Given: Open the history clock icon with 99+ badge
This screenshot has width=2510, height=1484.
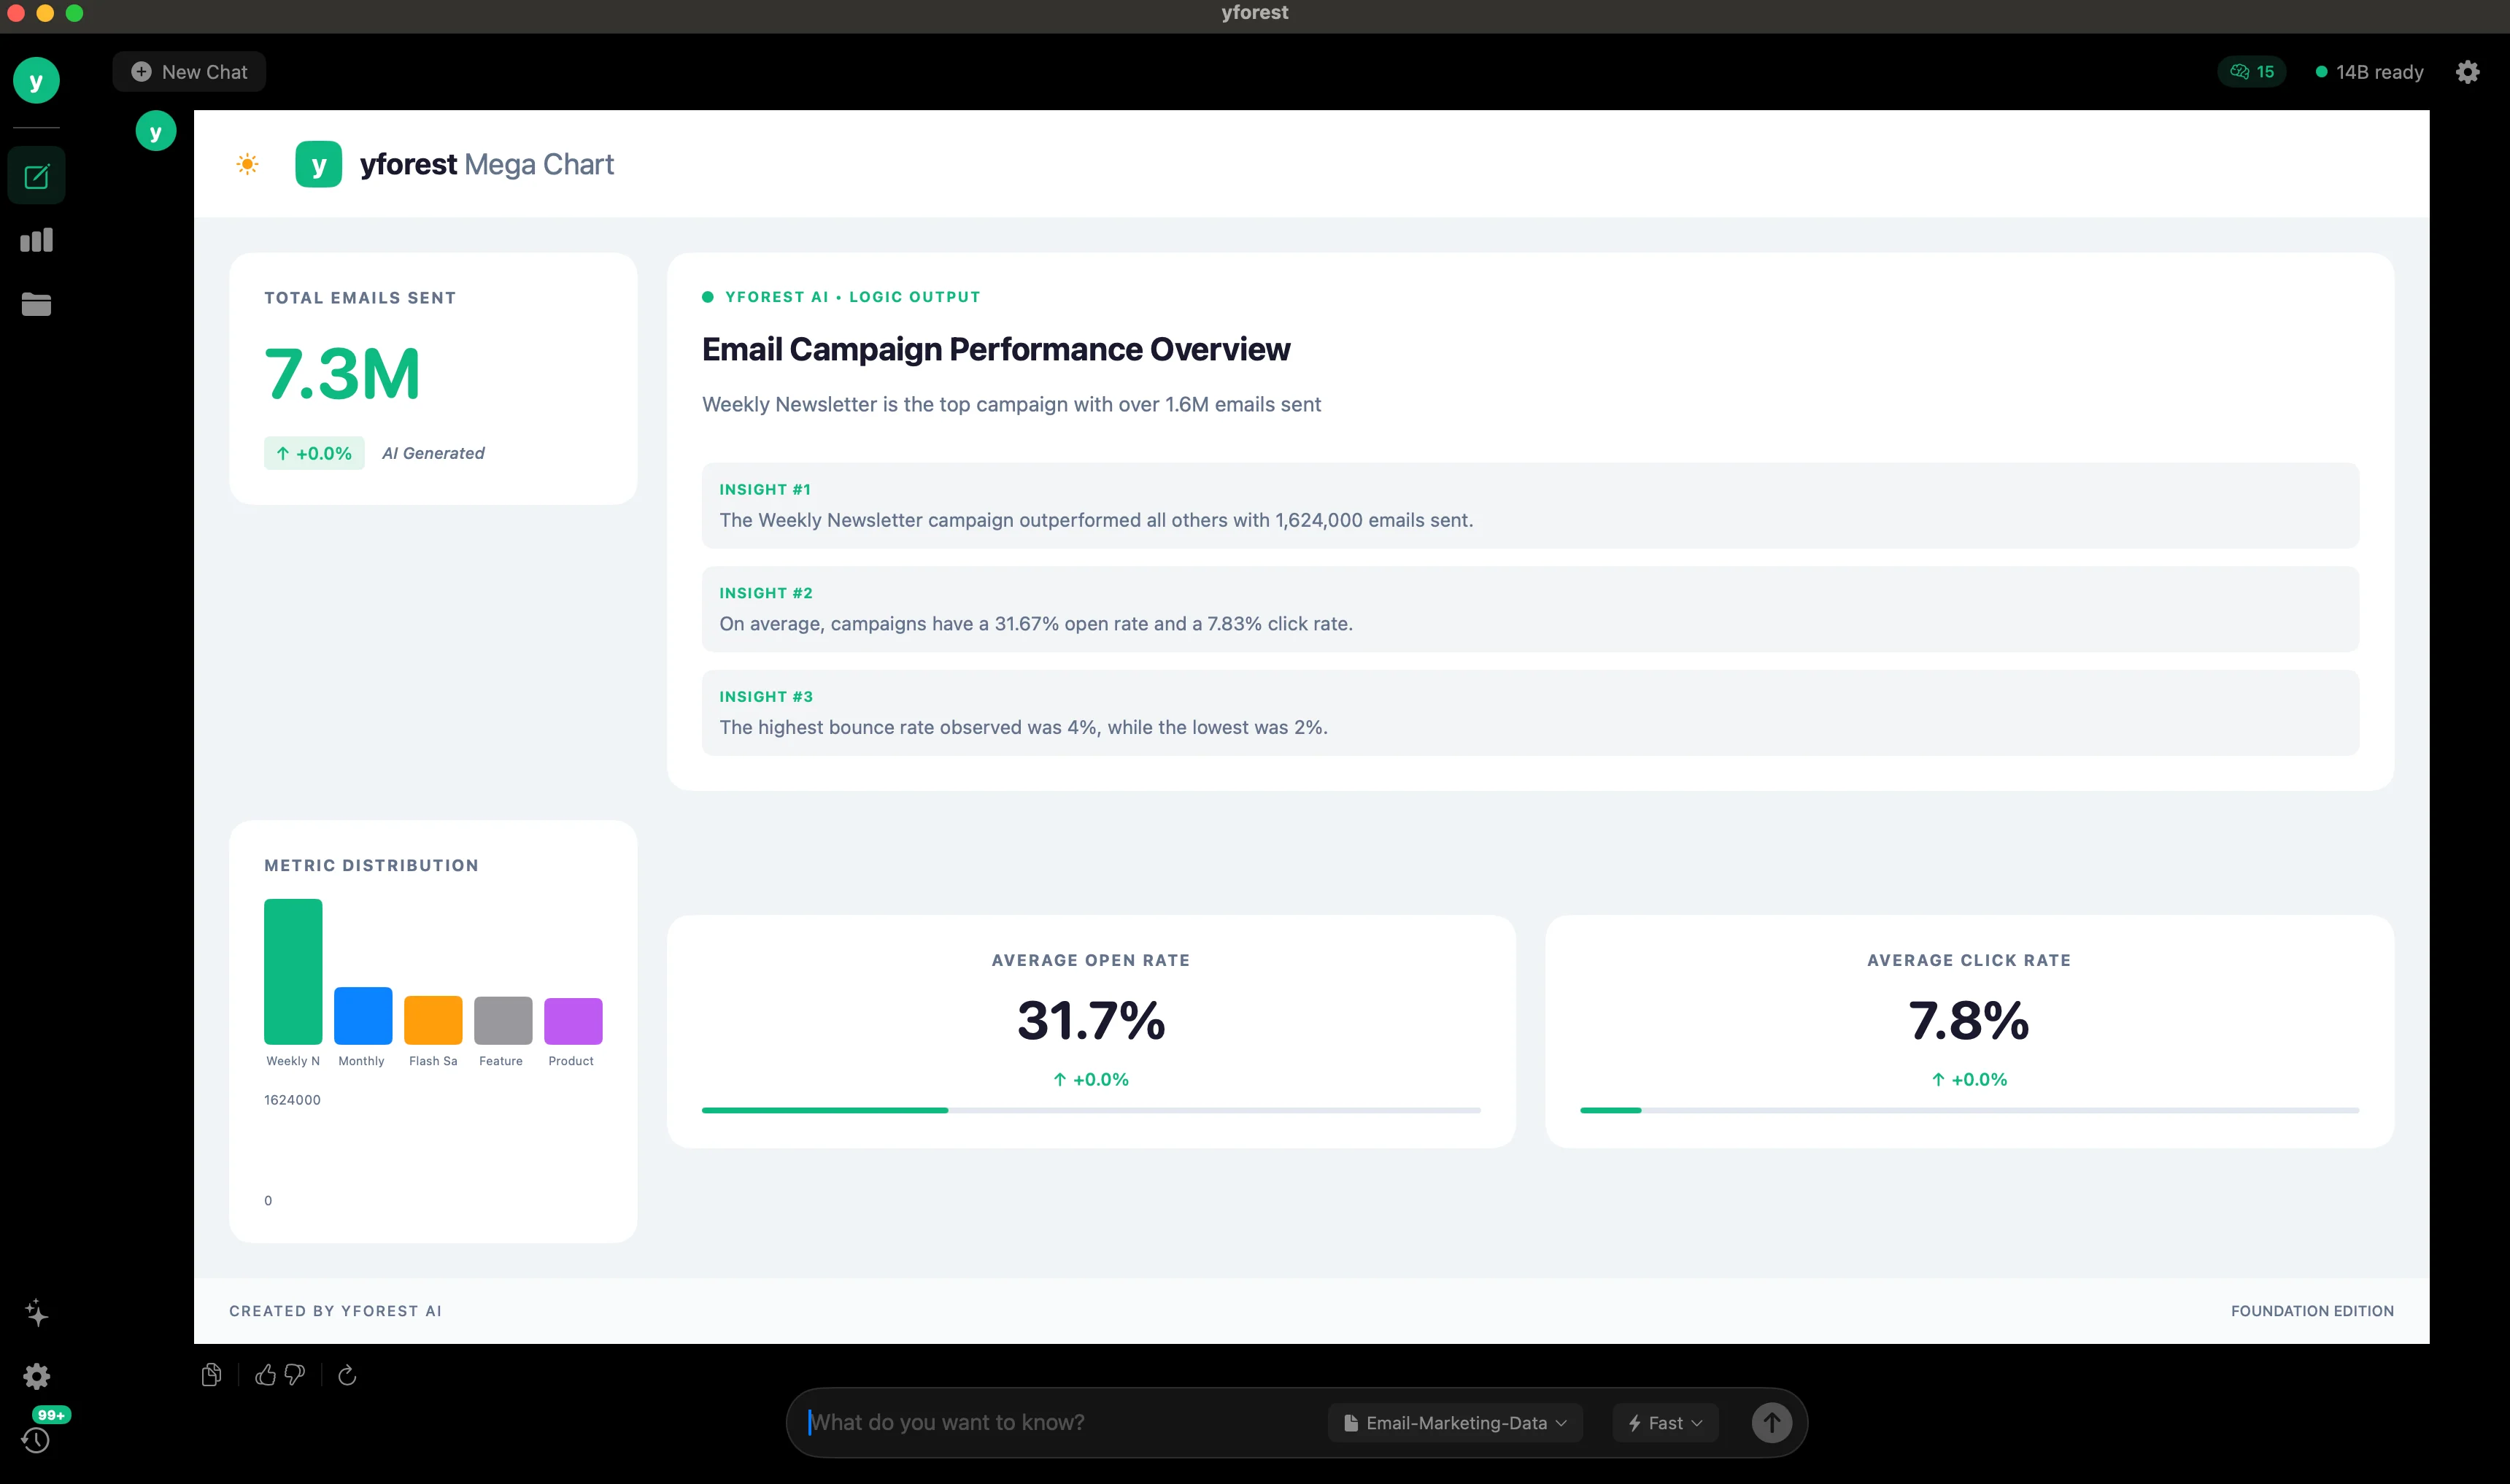Looking at the screenshot, I should tap(36, 1439).
